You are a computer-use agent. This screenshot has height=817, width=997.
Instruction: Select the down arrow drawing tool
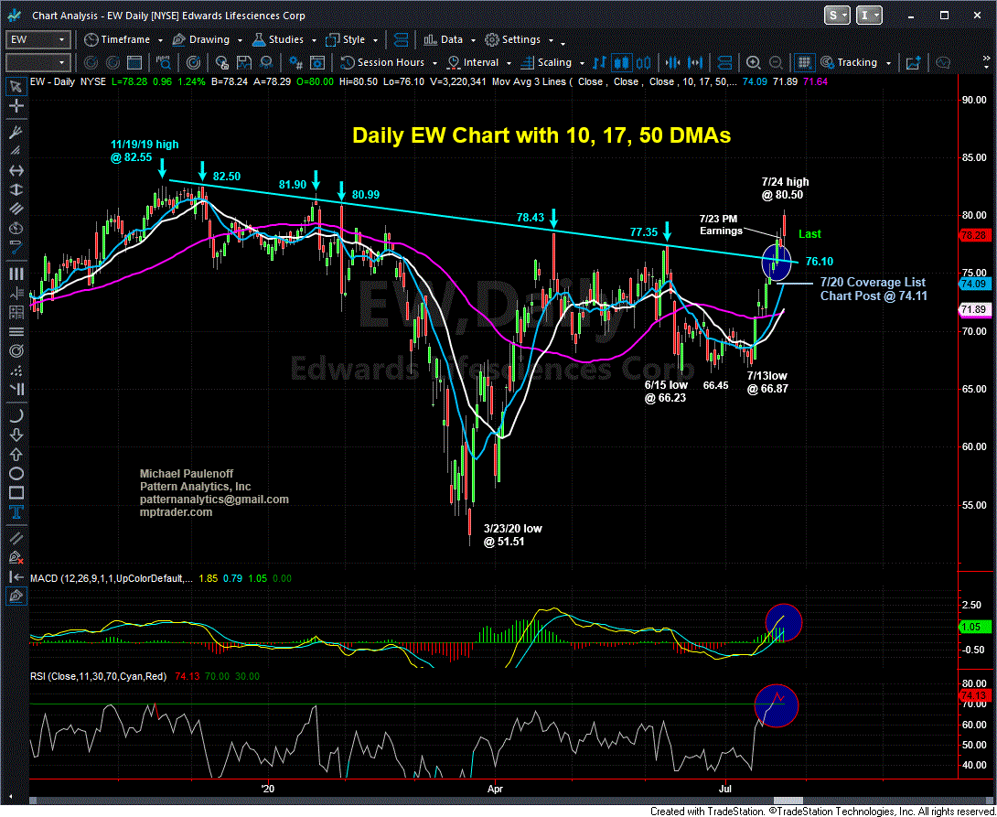(x=16, y=435)
